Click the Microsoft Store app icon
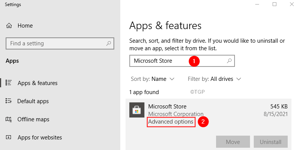The width and height of the screenshot is (296, 150). pyautogui.click(x=137, y=110)
